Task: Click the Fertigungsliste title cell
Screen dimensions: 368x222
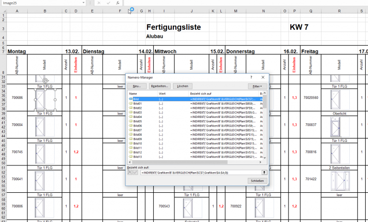Action: 173,27
